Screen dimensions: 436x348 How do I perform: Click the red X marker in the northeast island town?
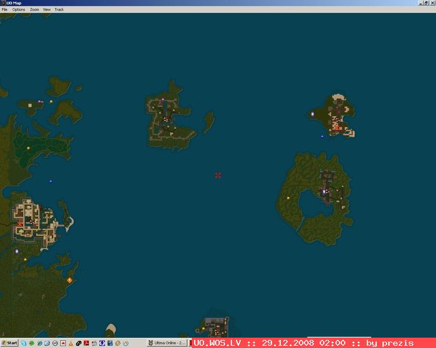point(337,128)
